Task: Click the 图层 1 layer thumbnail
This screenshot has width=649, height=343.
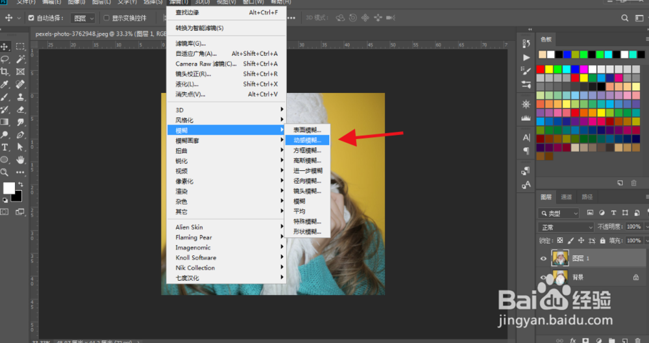Action: point(559,258)
